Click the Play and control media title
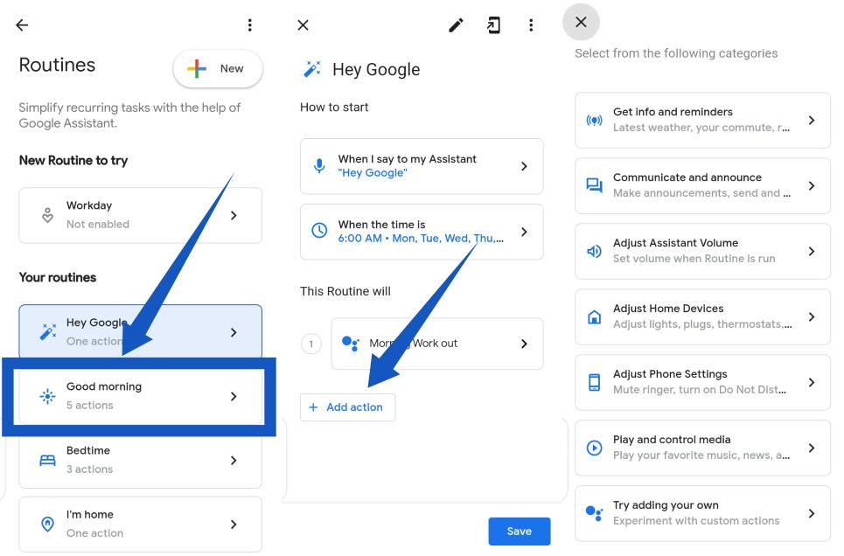The height and width of the screenshot is (556, 844). (672, 440)
